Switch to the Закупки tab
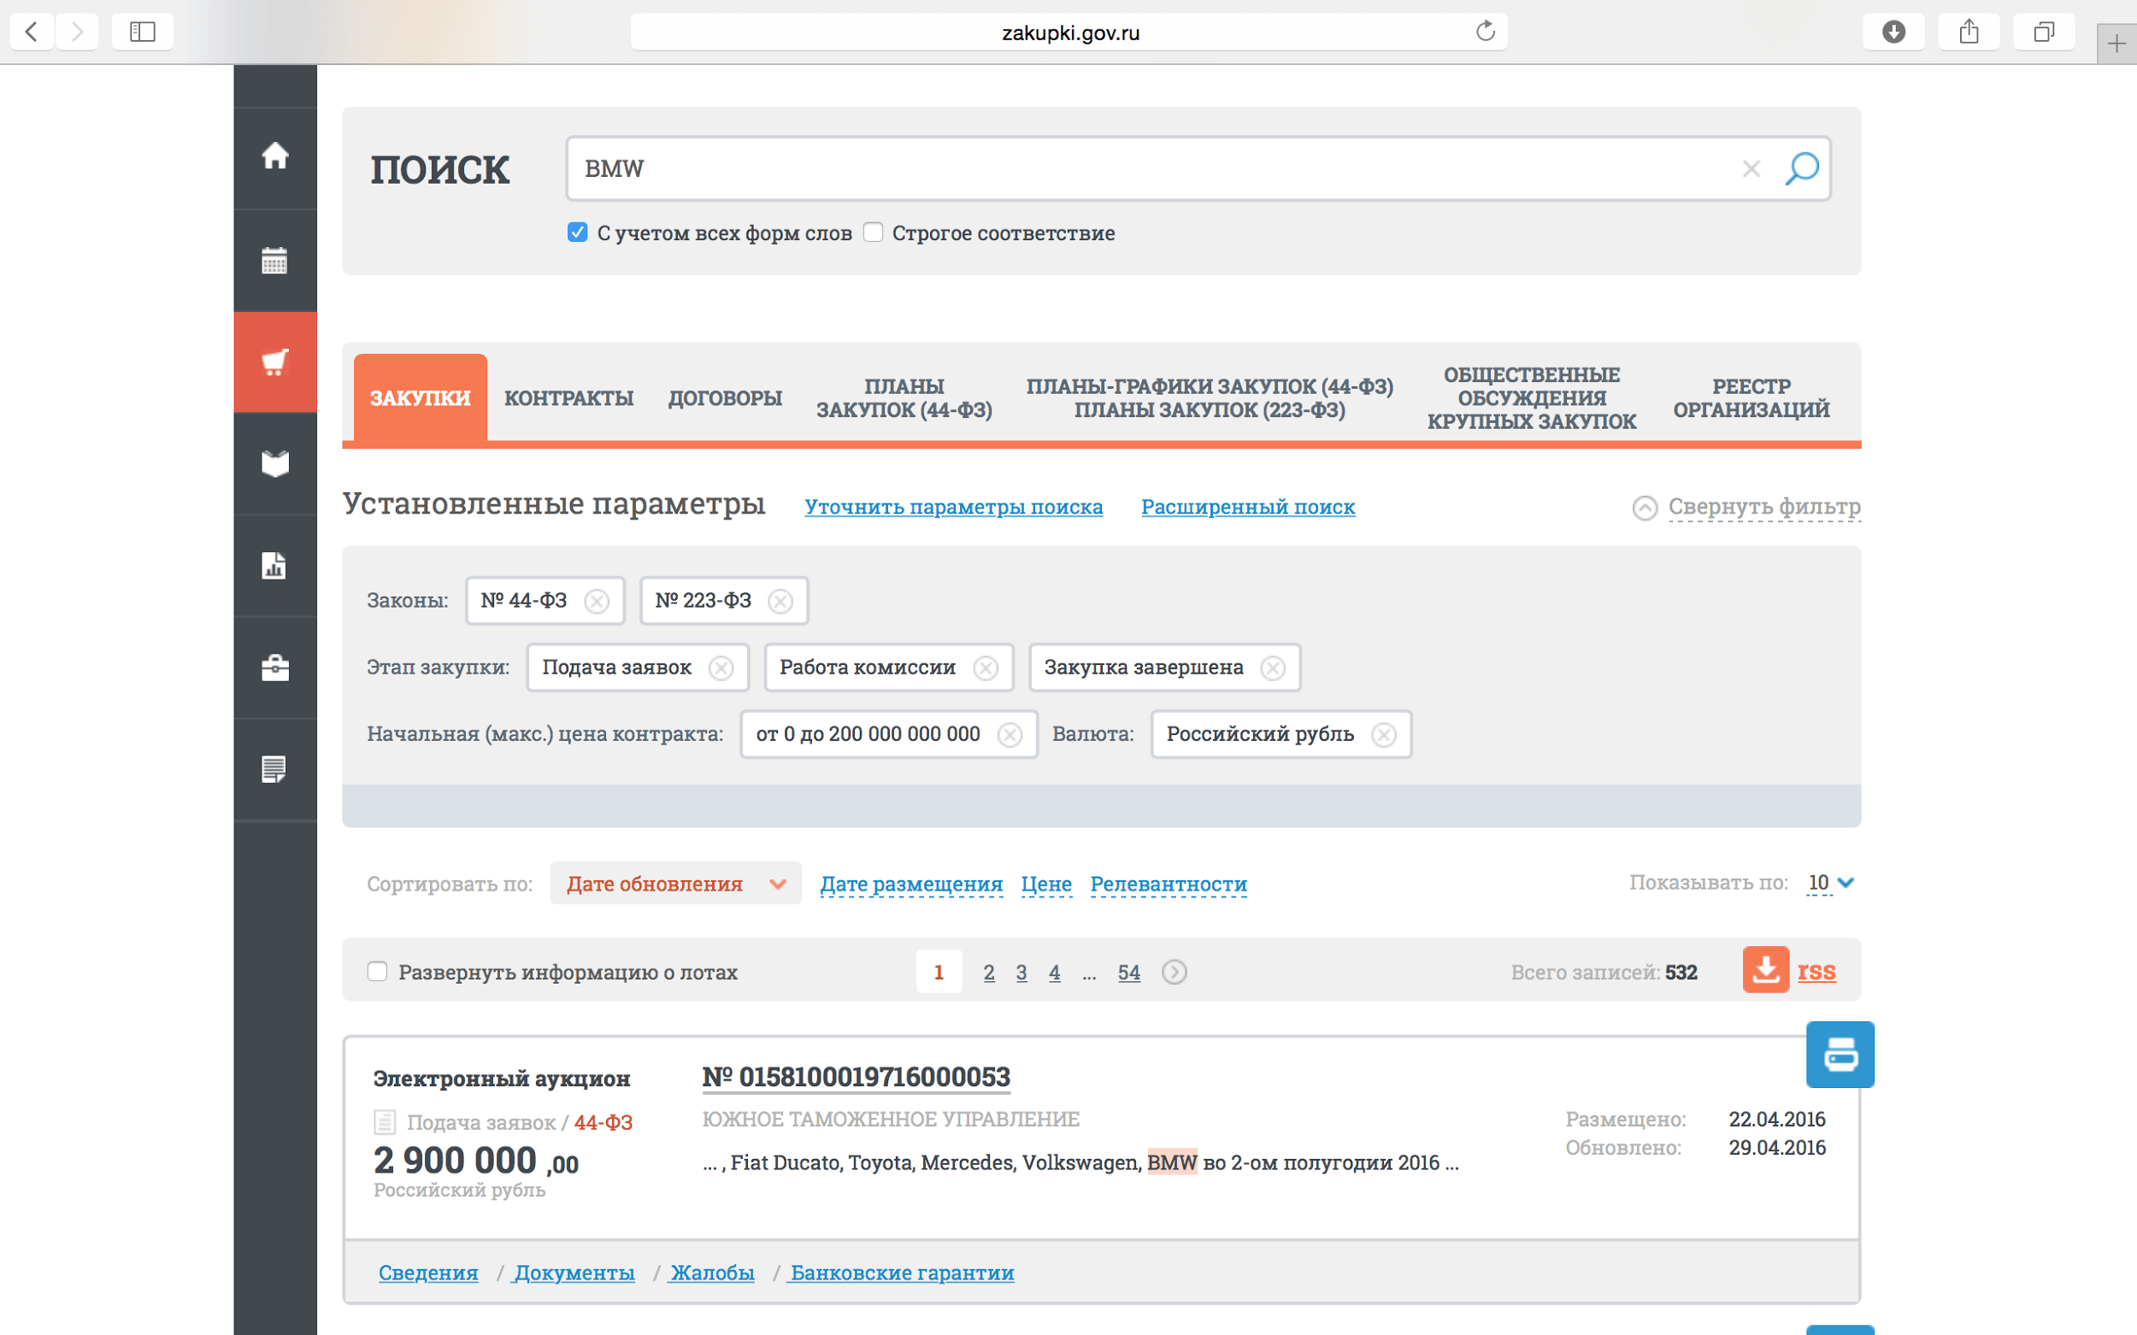The width and height of the screenshot is (2137, 1335). [x=421, y=398]
